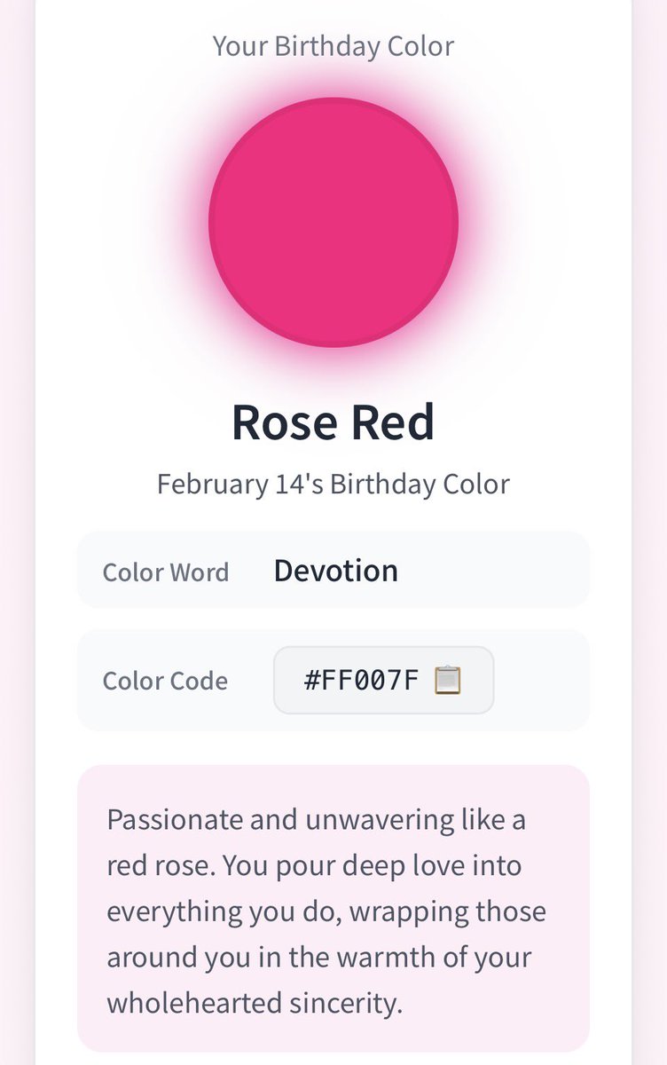
Task: Click the Rose Red color circle
Action: click(333, 222)
